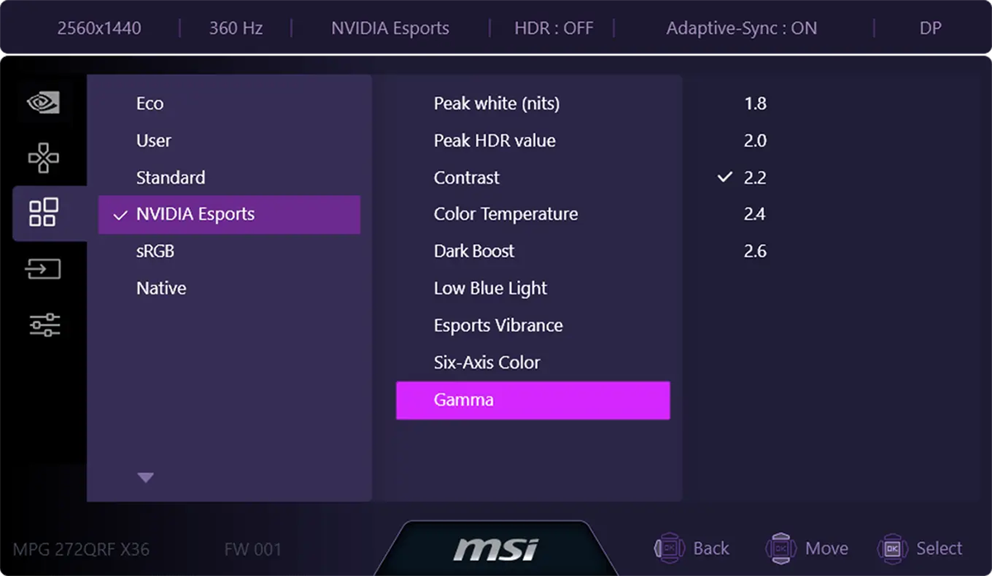The image size is (992, 576).
Task: Open the Esports Vibrance adjustment
Action: (498, 325)
